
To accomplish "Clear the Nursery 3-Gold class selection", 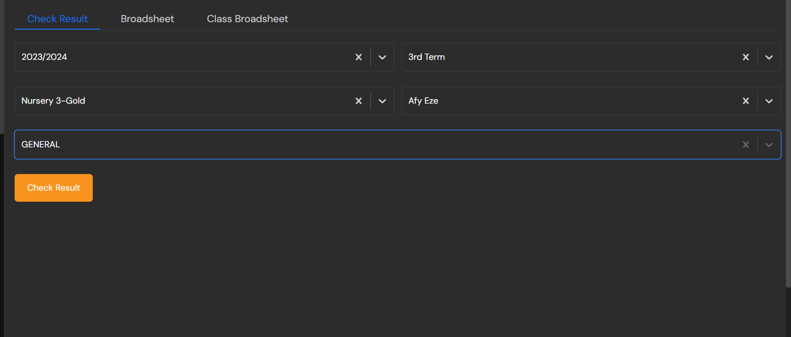I will pos(358,101).
